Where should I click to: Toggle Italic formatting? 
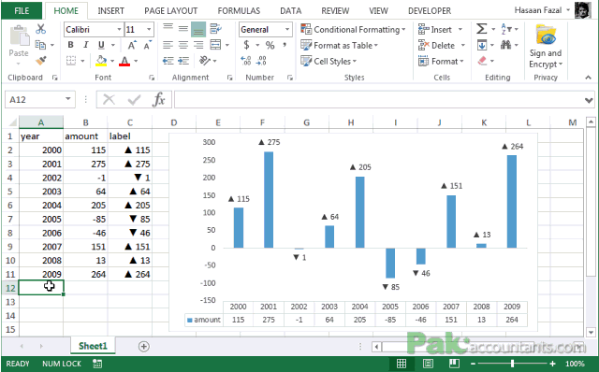click(85, 45)
